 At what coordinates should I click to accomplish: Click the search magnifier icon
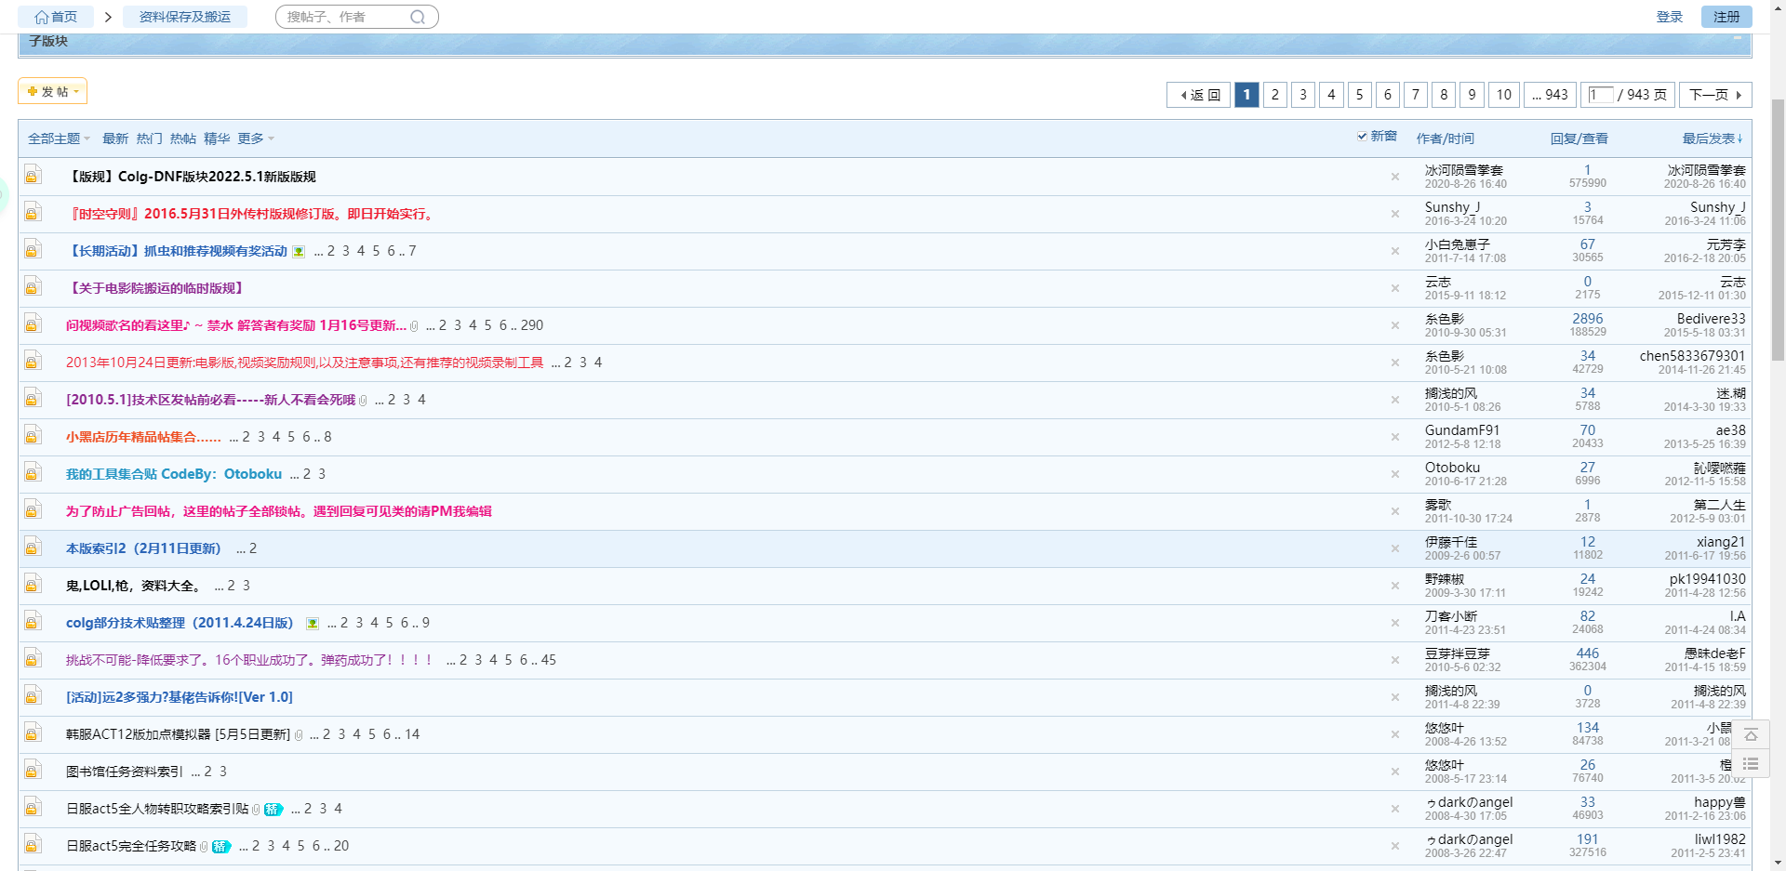(x=418, y=17)
